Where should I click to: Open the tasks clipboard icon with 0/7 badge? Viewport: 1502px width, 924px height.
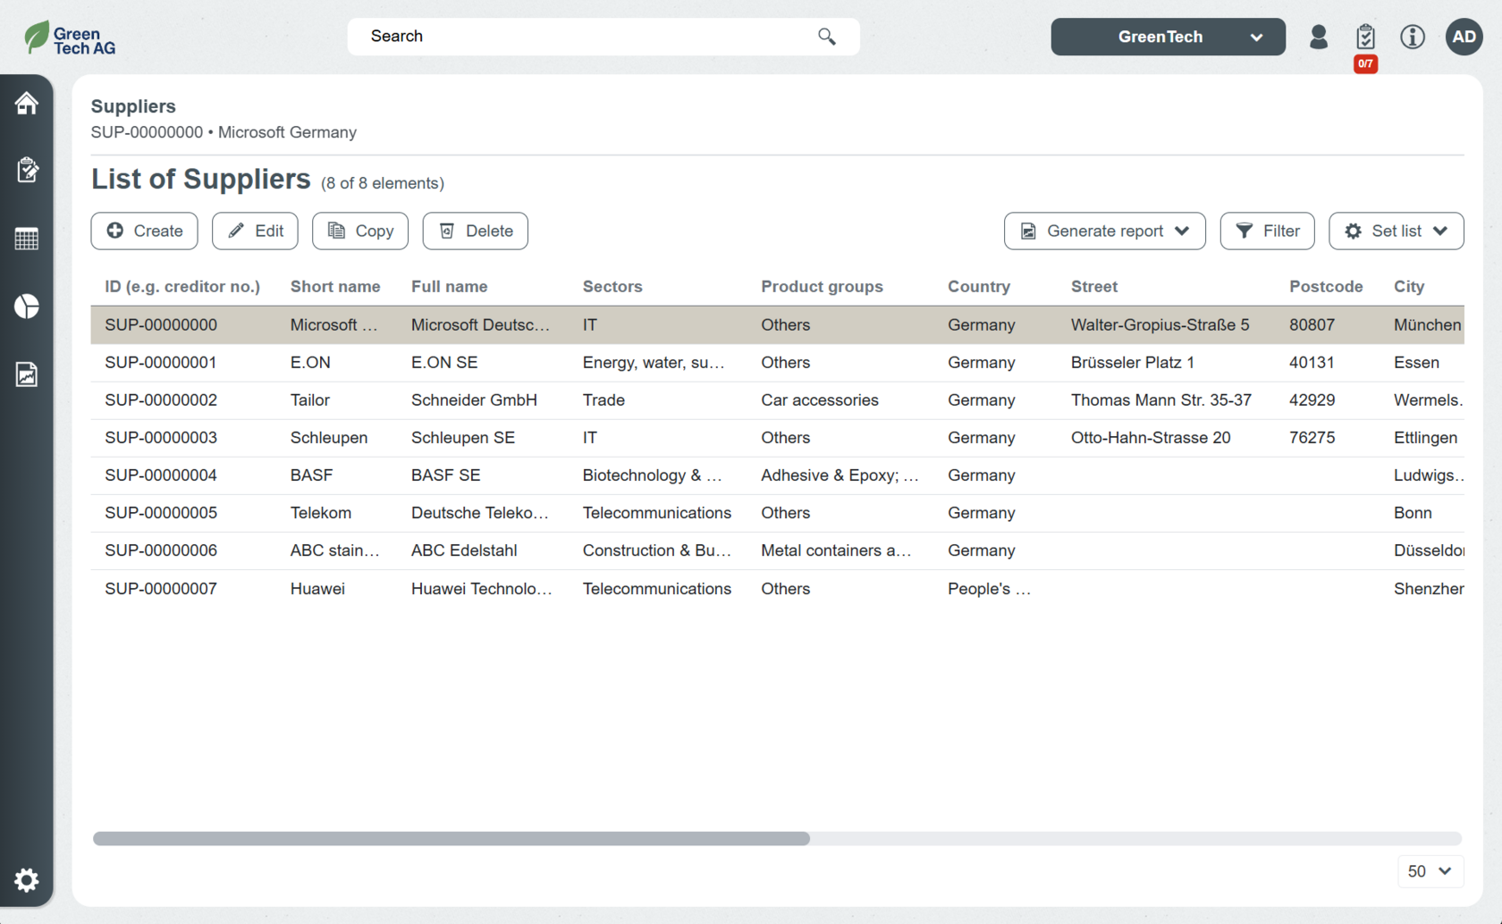click(1364, 38)
